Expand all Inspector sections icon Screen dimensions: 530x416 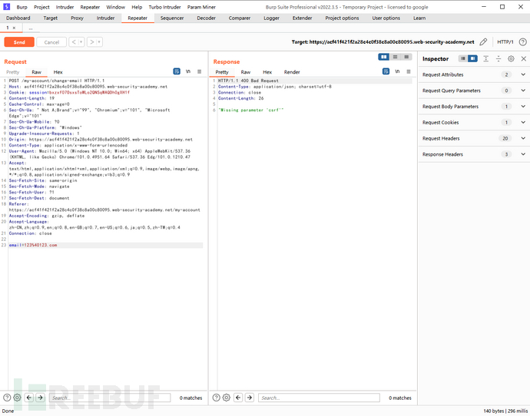(486, 58)
